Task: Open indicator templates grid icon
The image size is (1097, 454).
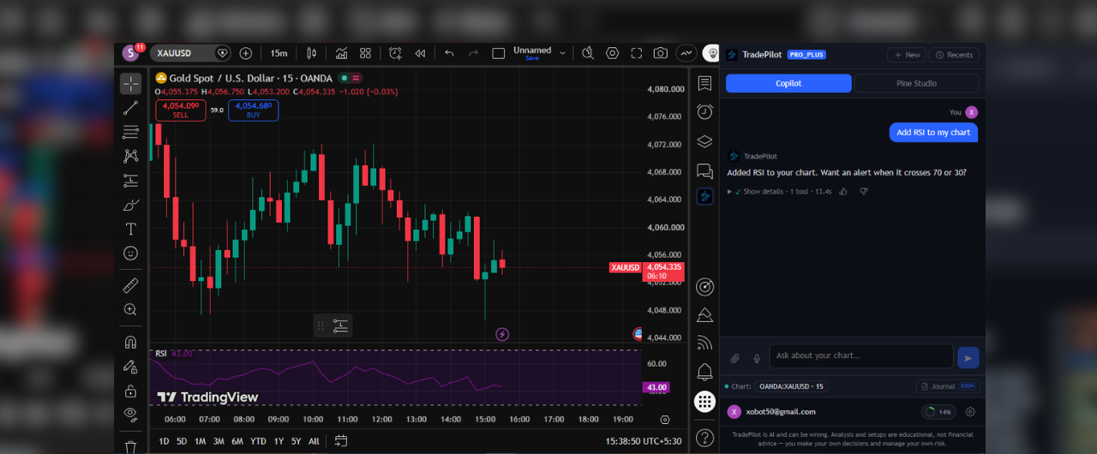Action: [x=365, y=53]
